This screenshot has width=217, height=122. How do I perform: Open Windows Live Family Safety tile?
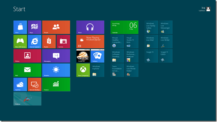pos(151,27)
